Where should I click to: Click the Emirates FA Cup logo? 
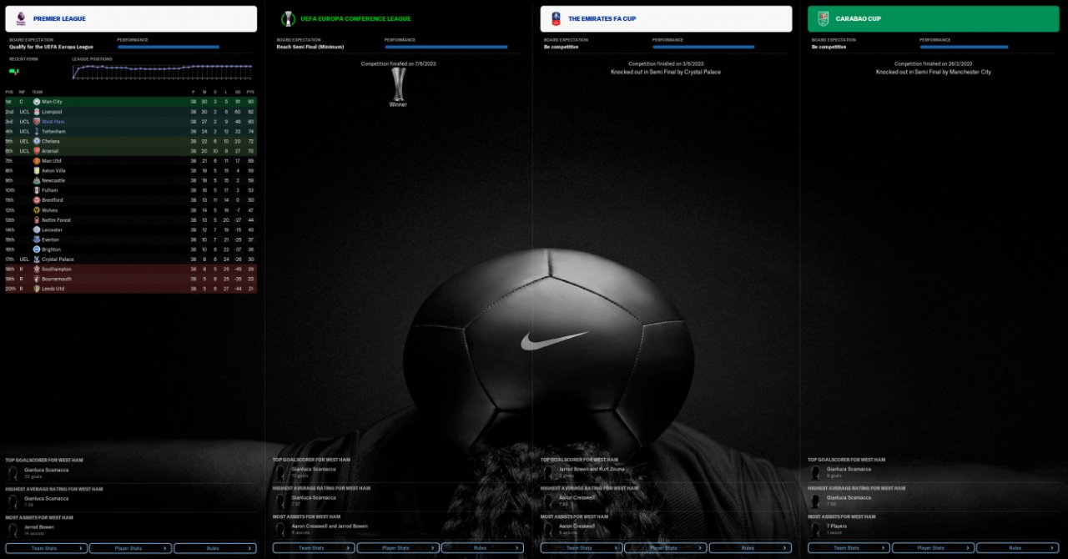[x=556, y=18]
